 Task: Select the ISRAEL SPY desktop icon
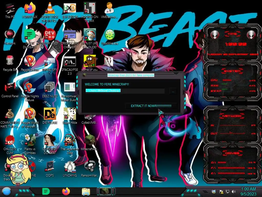(50, 64)
